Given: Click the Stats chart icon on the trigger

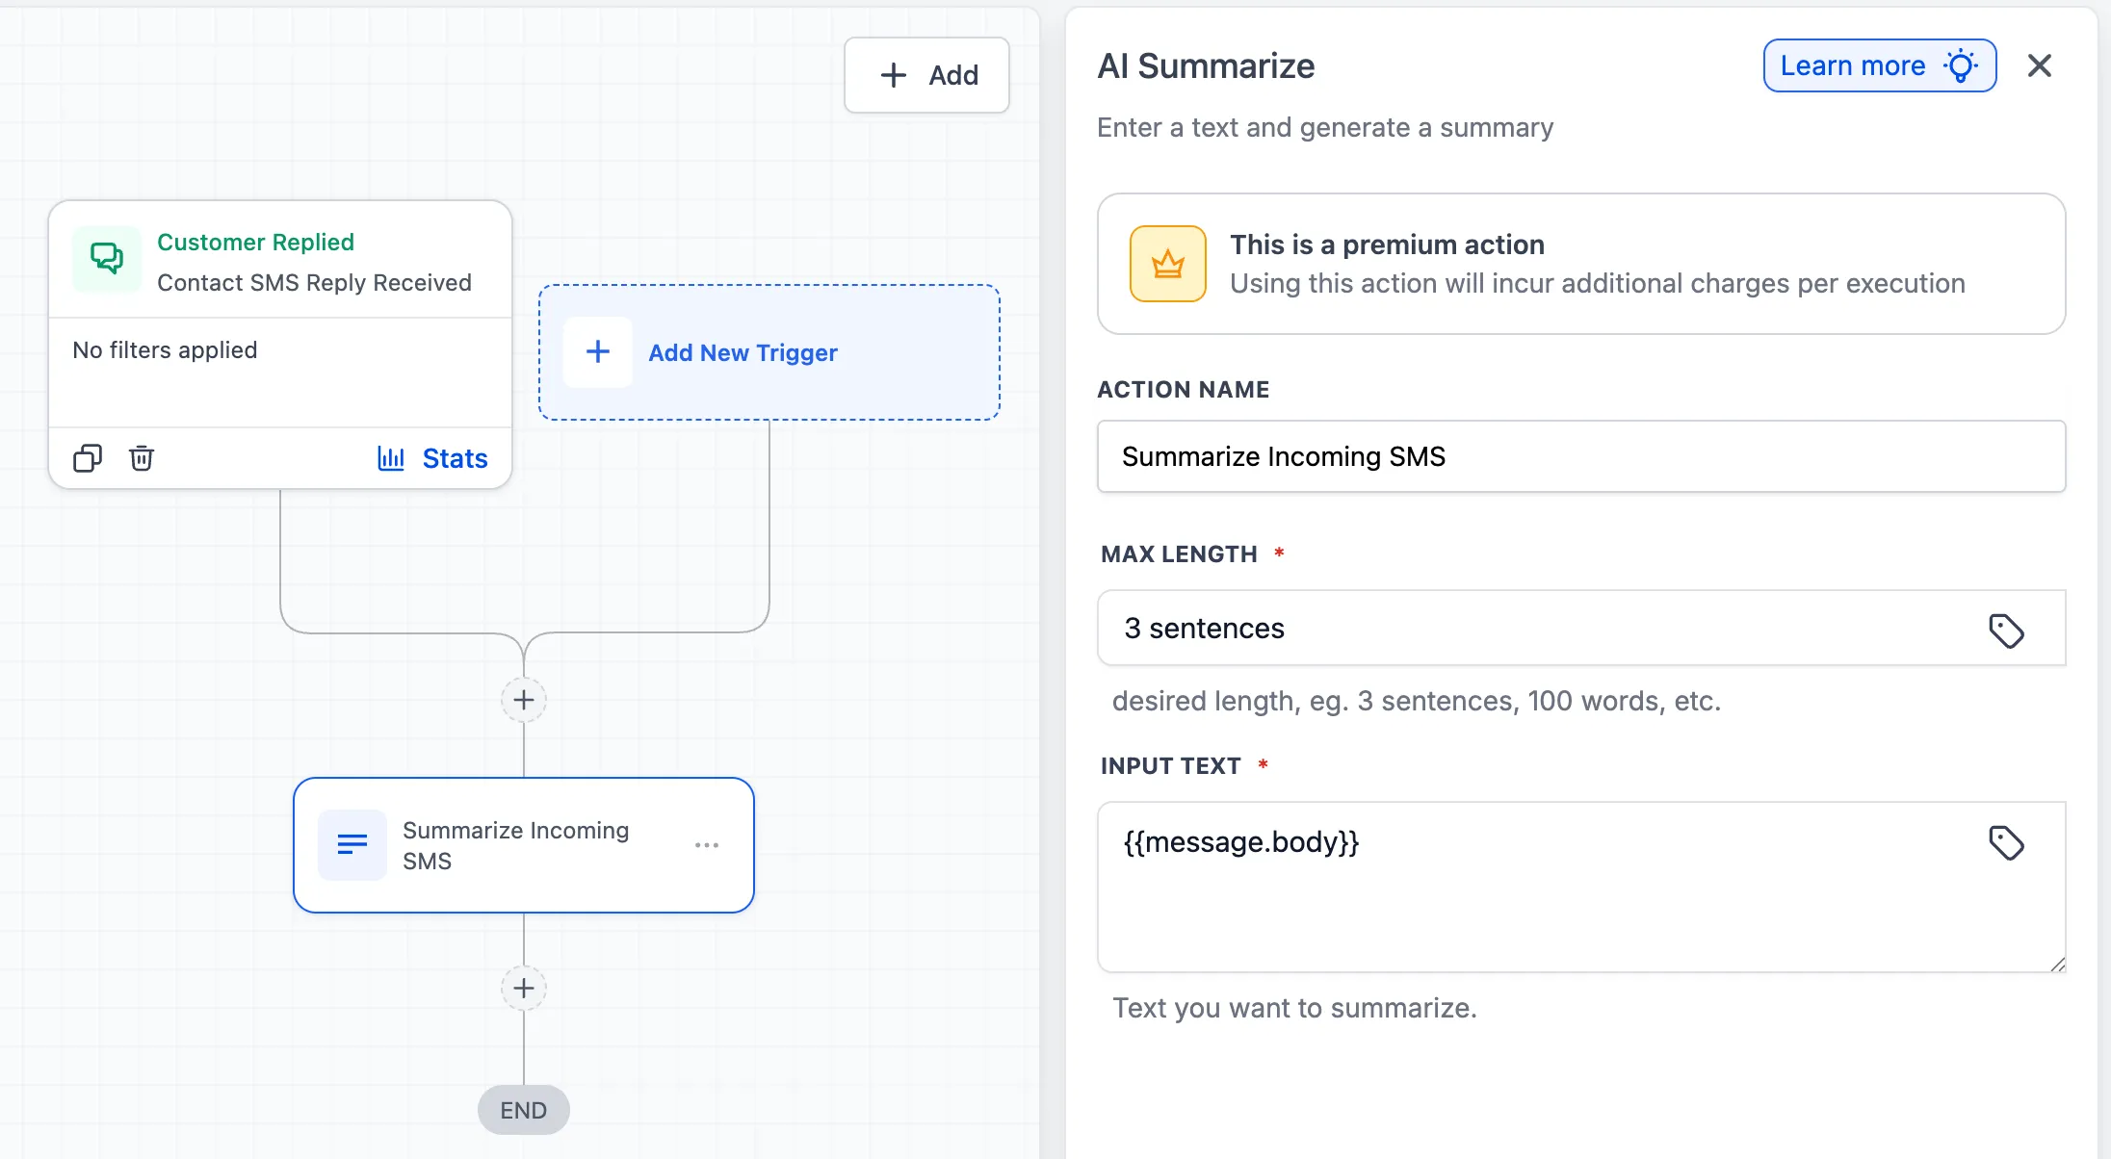Looking at the screenshot, I should click(x=391, y=458).
